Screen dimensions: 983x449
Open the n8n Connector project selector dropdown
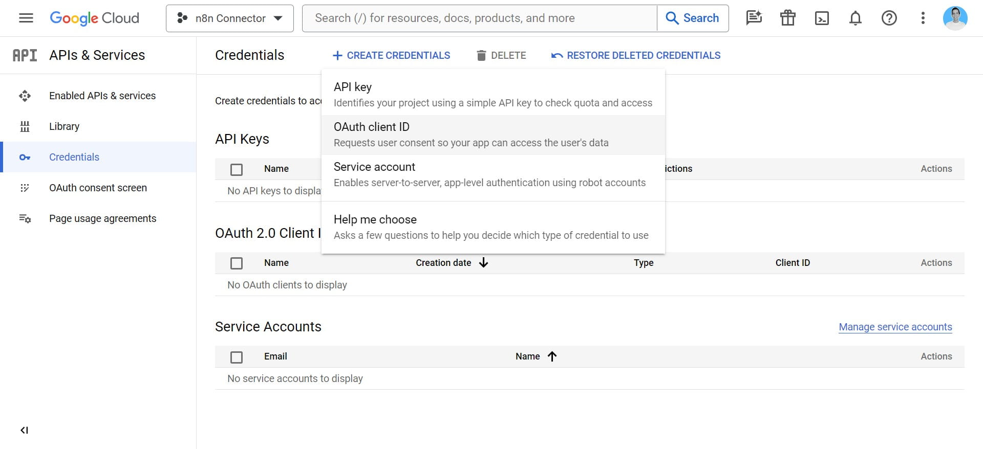230,18
